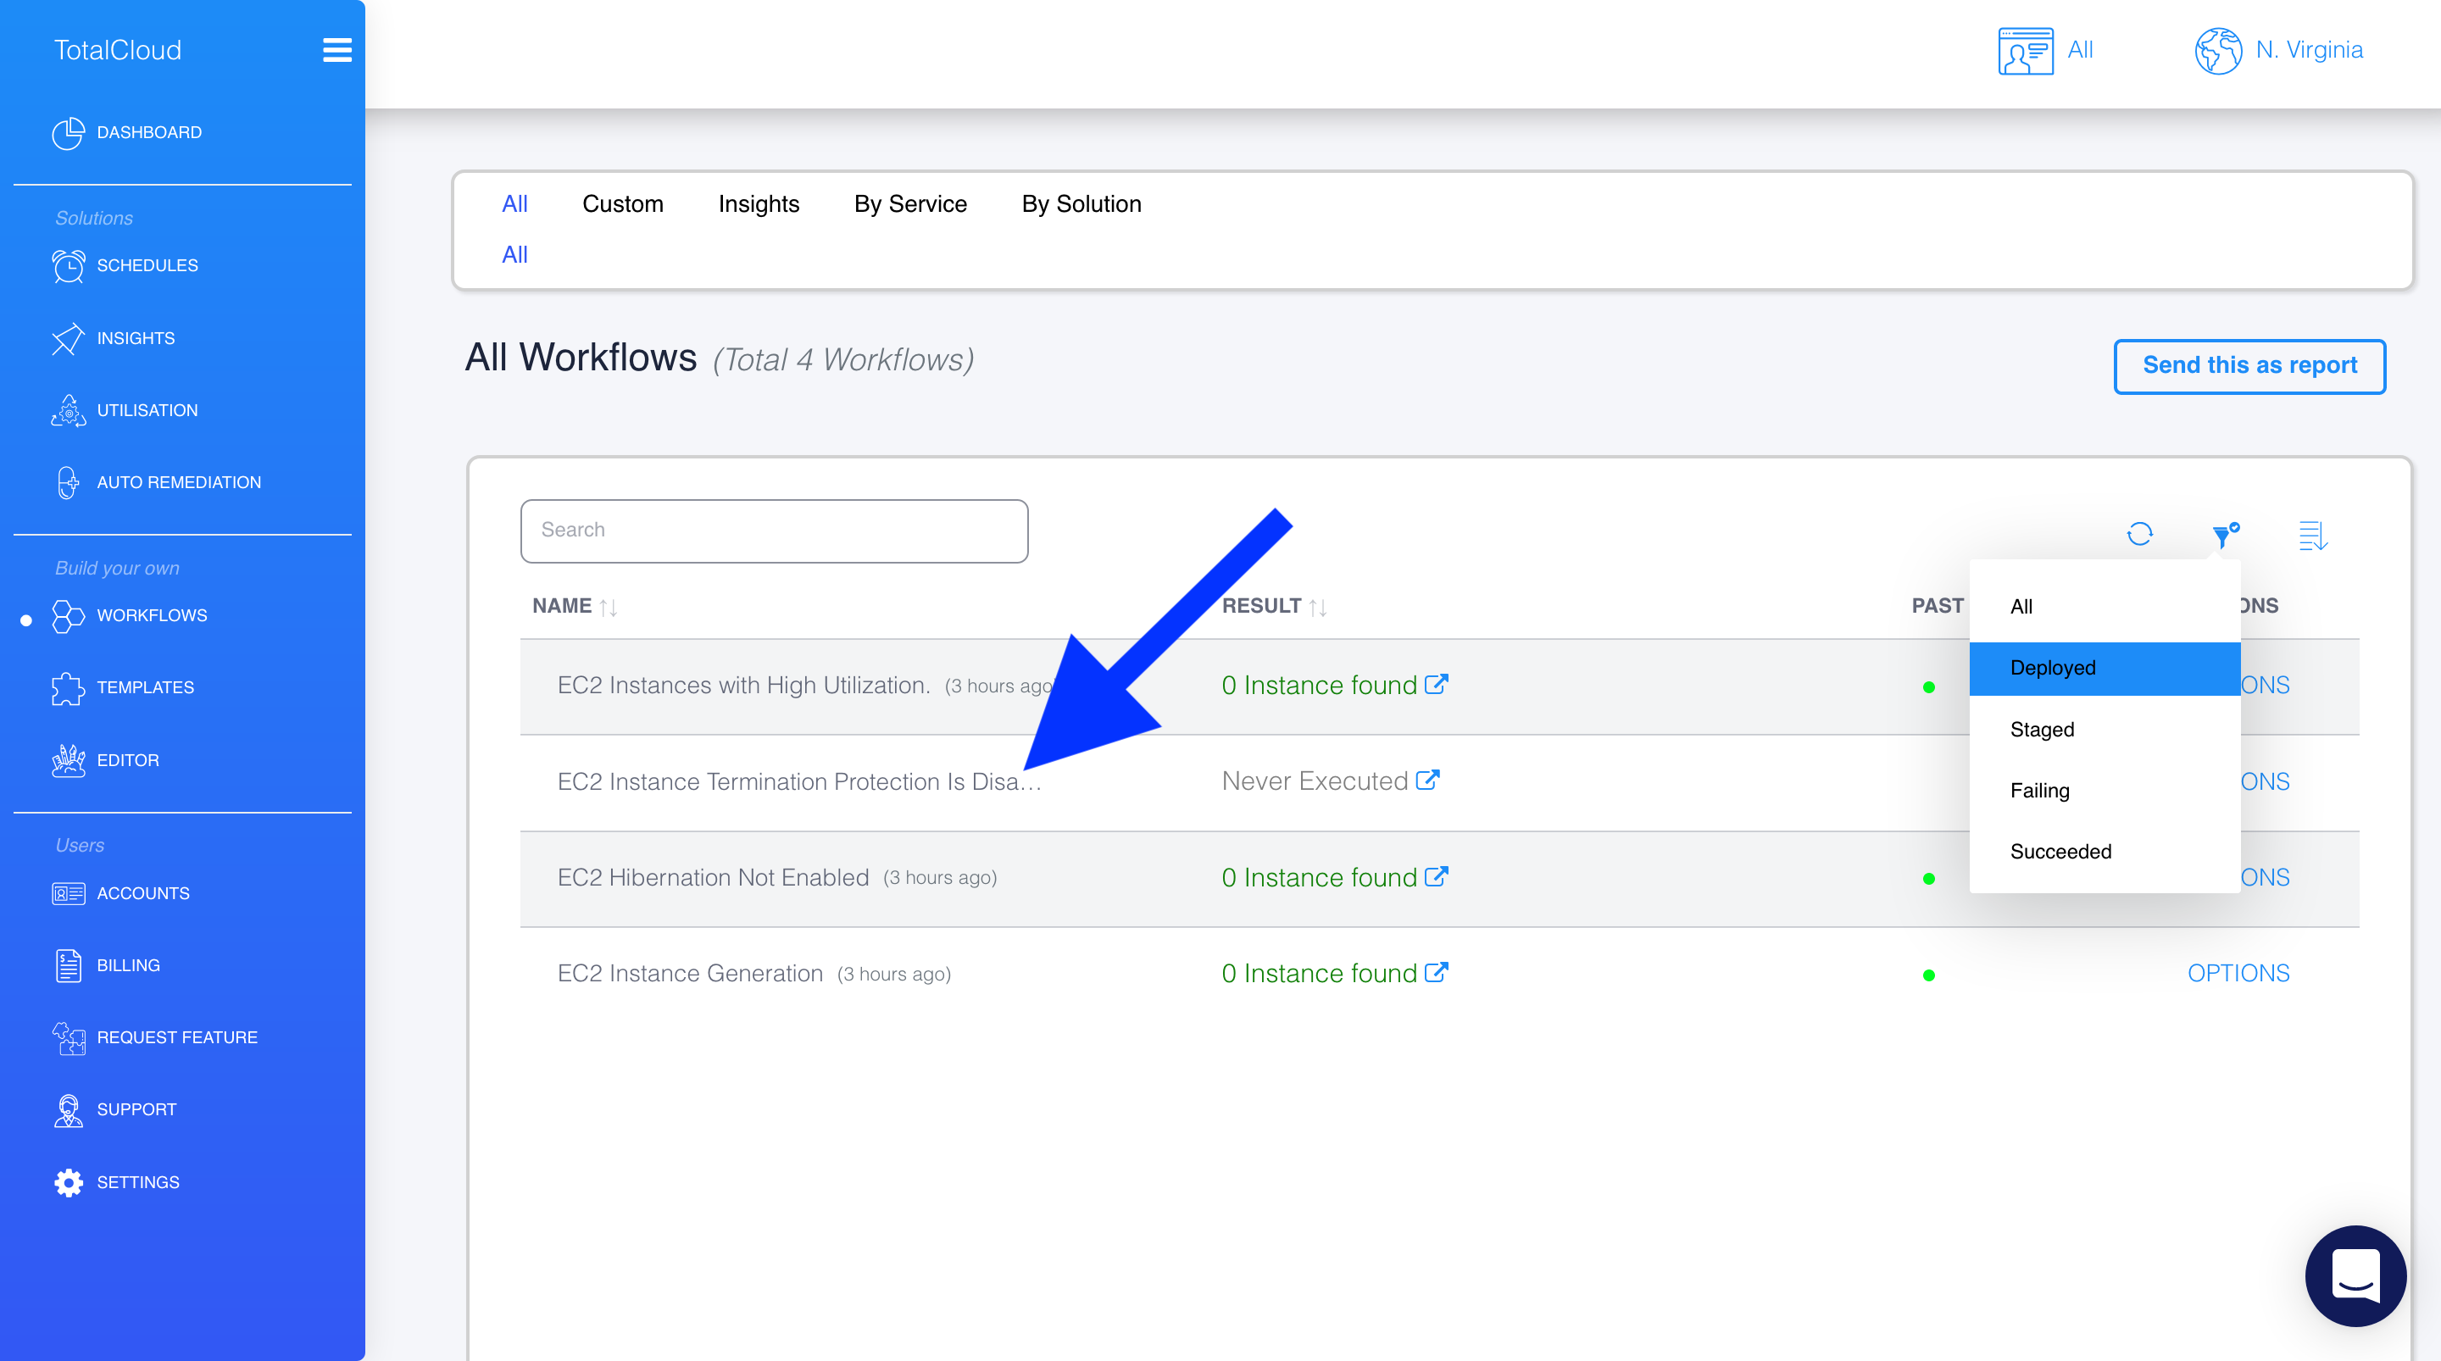Click the Request Feature puzzle icon
Viewport: 2441px width, 1361px height.
click(x=68, y=1038)
